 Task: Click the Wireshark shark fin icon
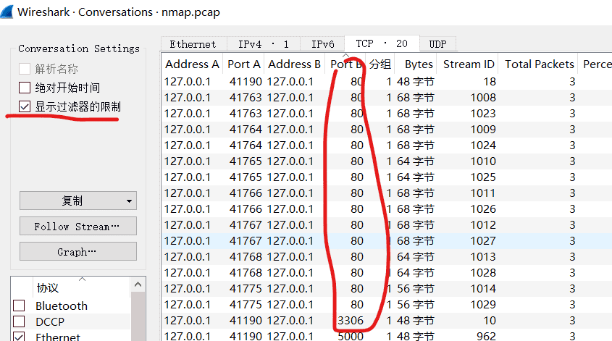tap(8, 12)
